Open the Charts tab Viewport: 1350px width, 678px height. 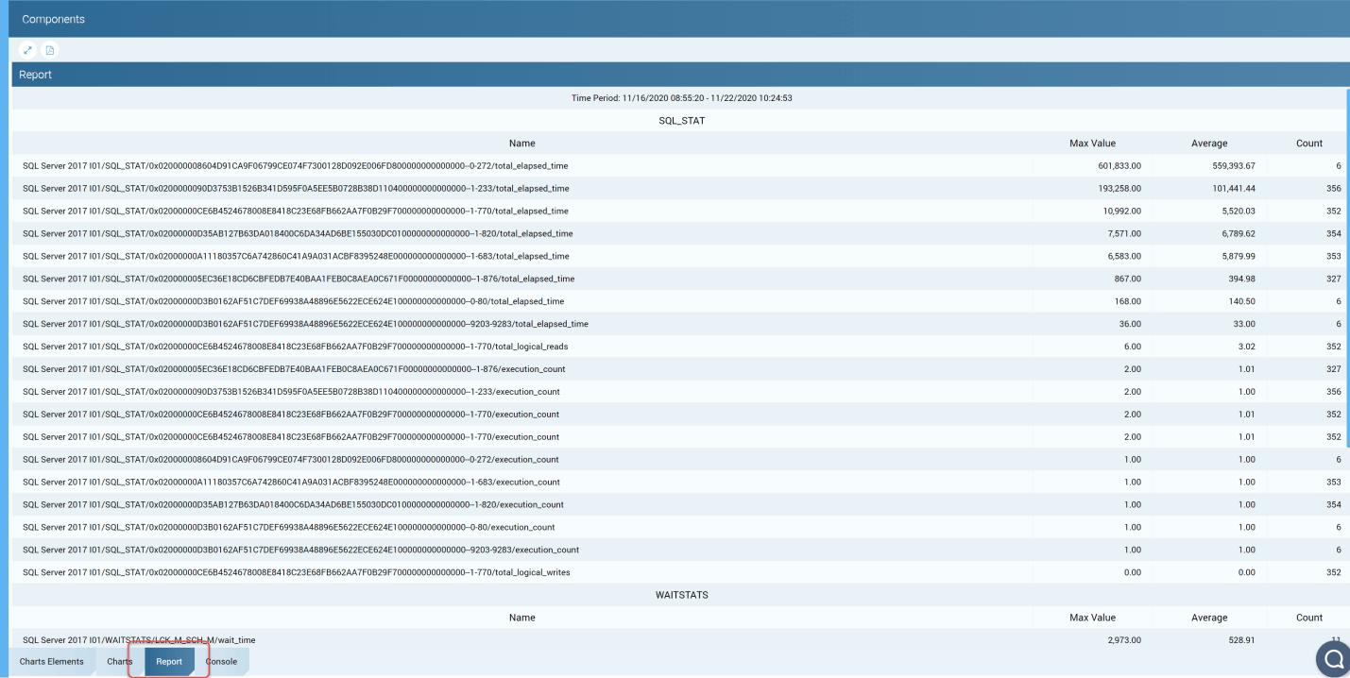(x=120, y=661)
